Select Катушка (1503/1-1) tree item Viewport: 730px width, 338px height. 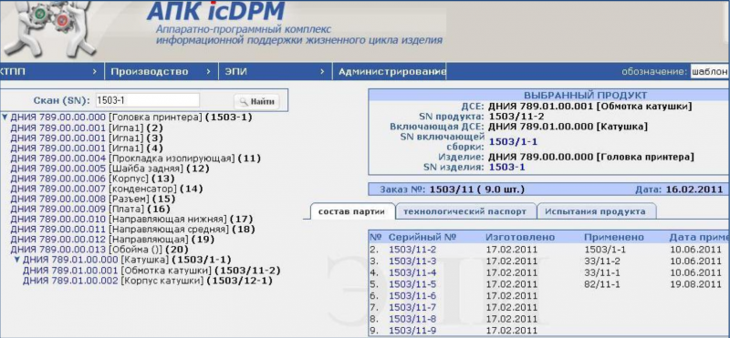(x=127, y=260)
